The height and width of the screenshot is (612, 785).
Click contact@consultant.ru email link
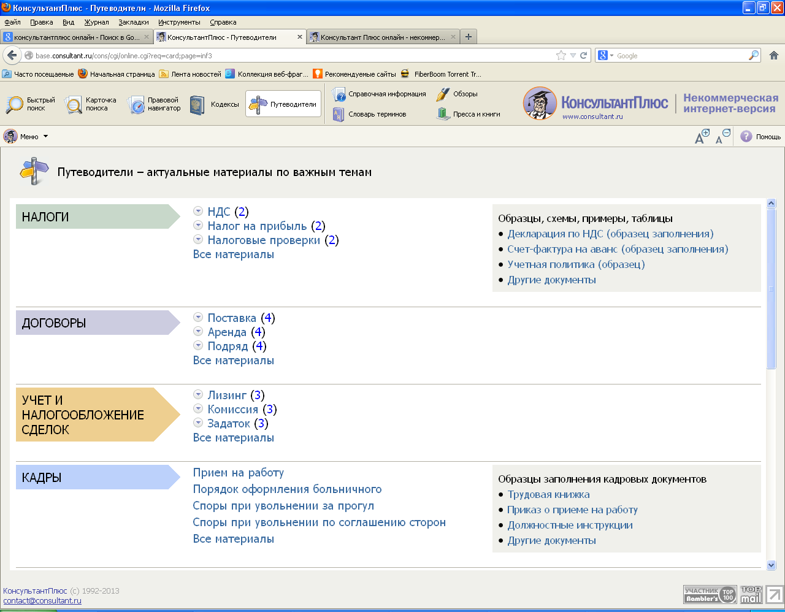pos(42,601)
